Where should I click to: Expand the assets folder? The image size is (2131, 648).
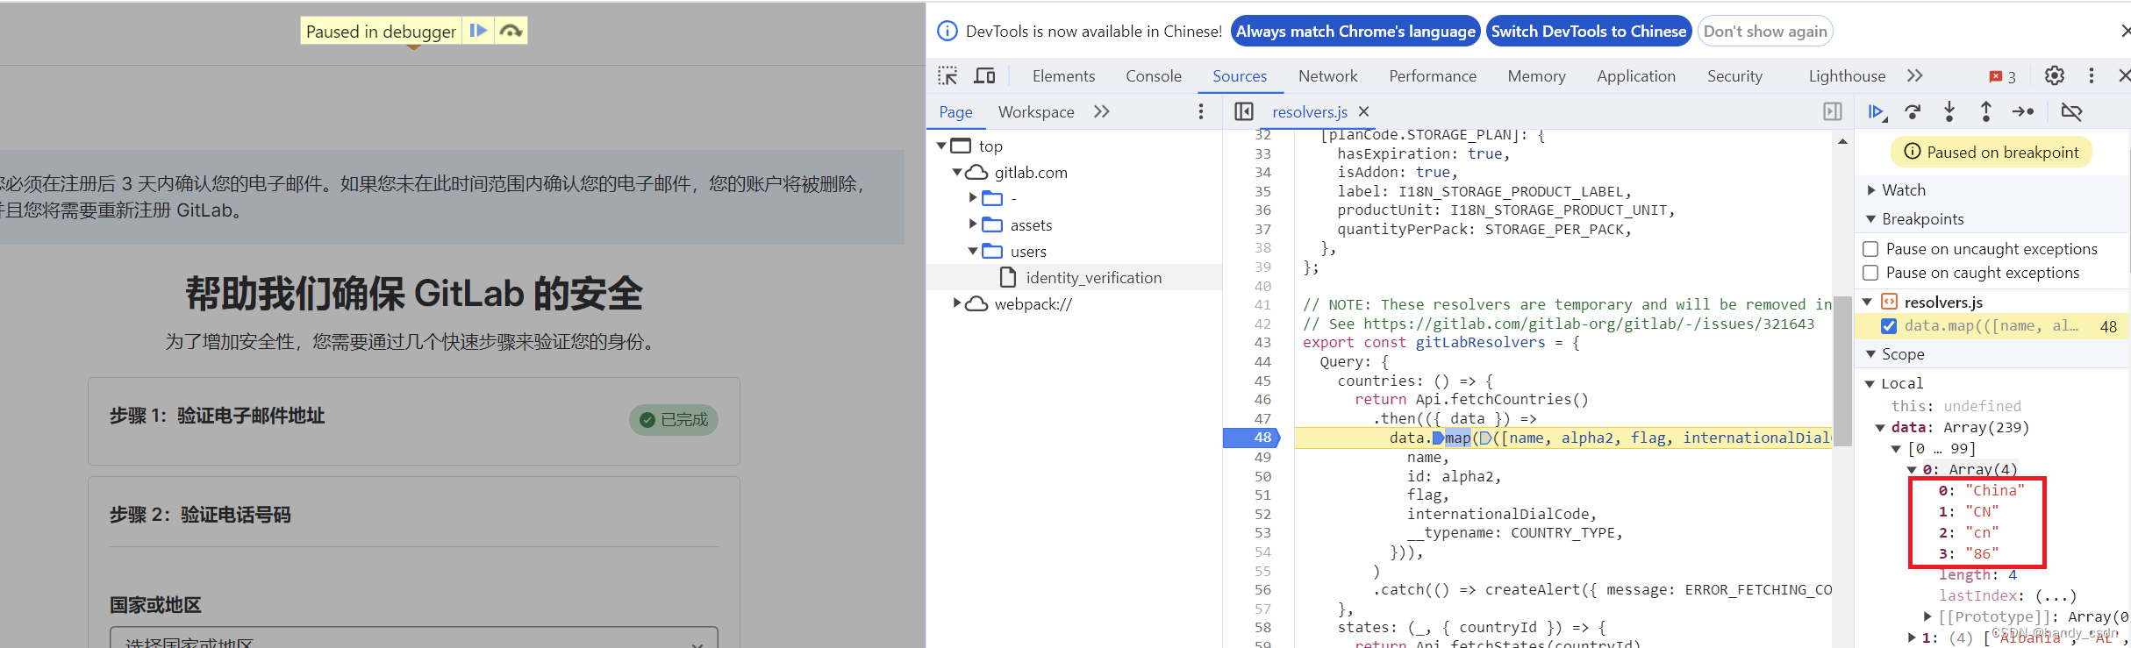[973, 224]
